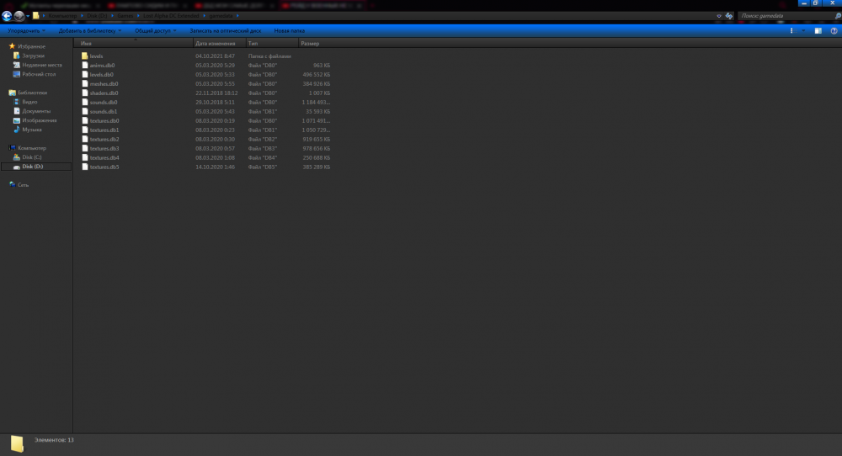The width and height of the screenshot is (842, 456).
Task: Open Добавить в библиотеку menu
Action: 90,30
